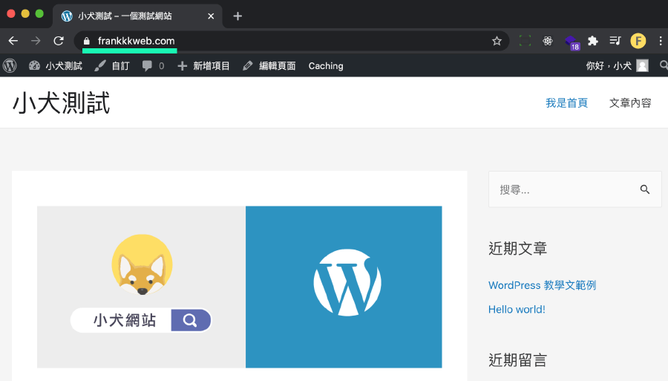Click the admin bar user avatar

(x=642, y=65)
